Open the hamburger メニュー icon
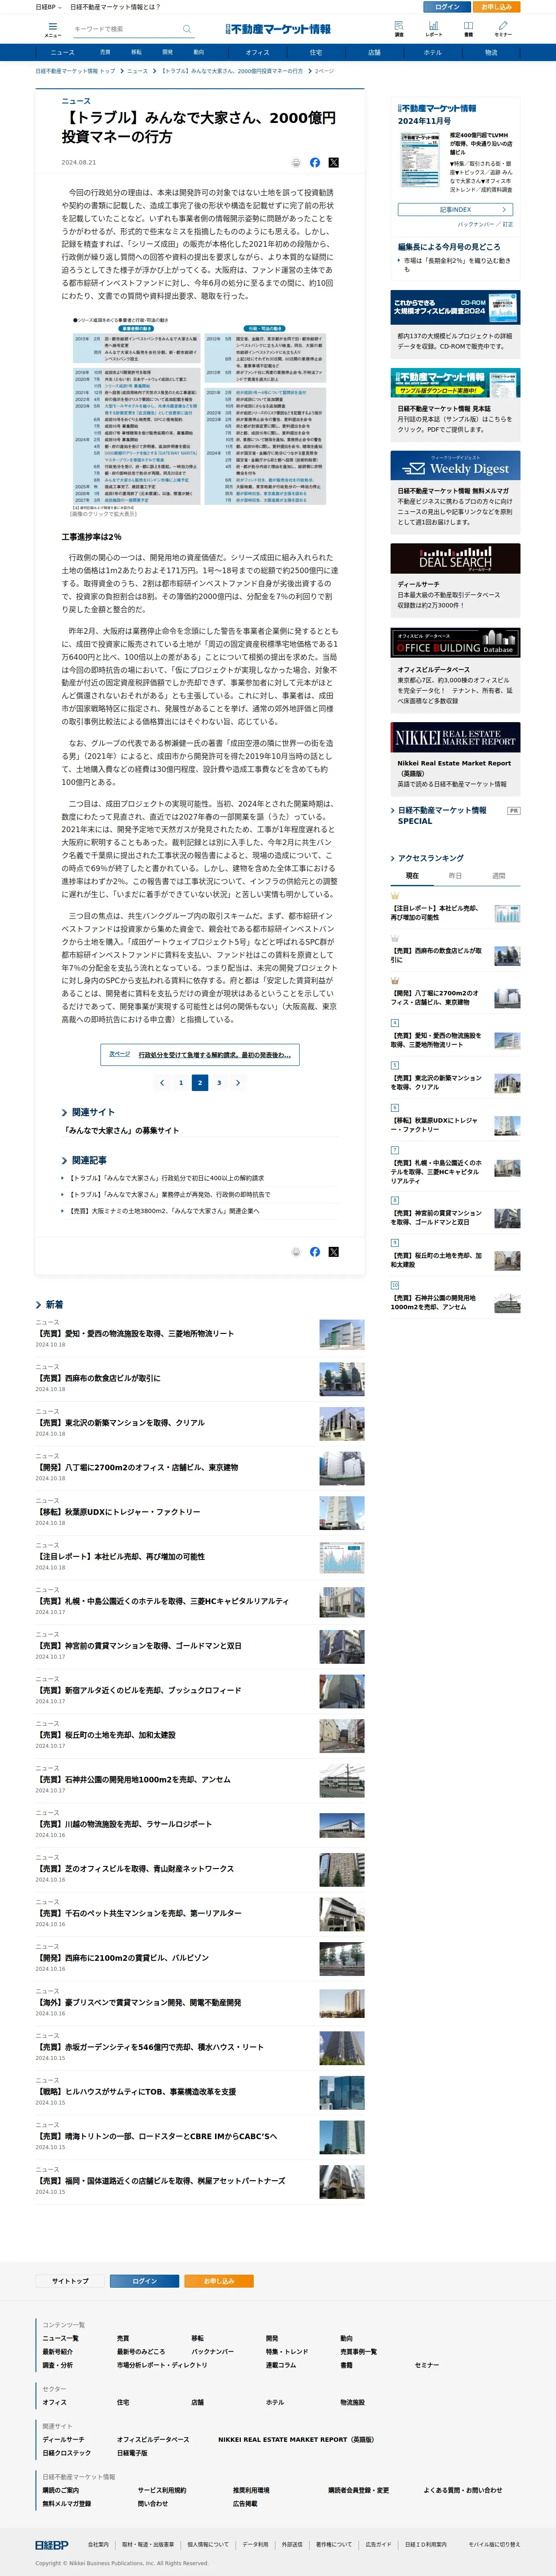 coord(52,29)
